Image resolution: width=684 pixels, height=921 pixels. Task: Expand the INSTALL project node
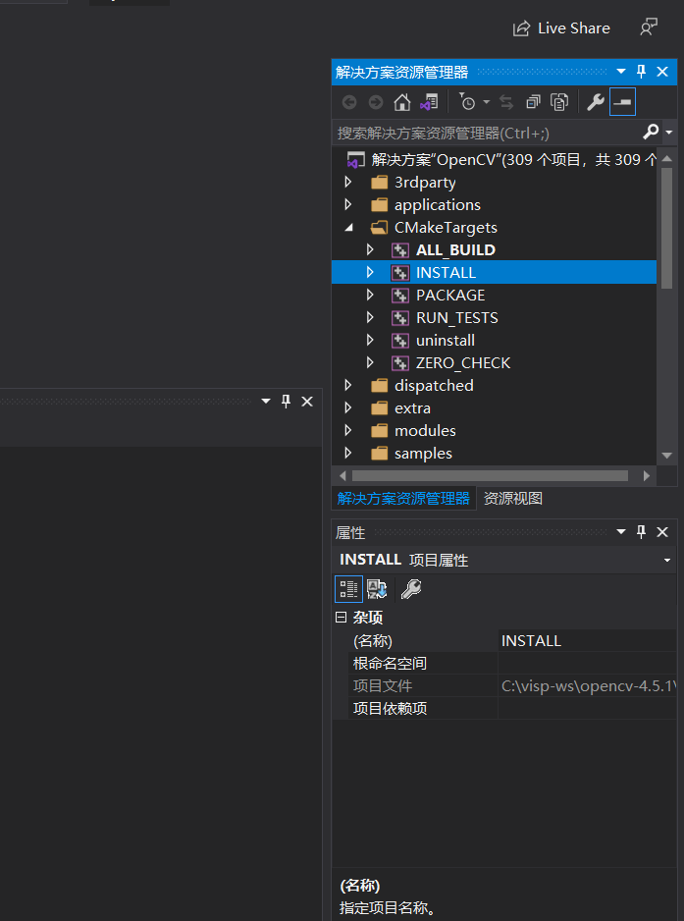[x=370, y=273]
